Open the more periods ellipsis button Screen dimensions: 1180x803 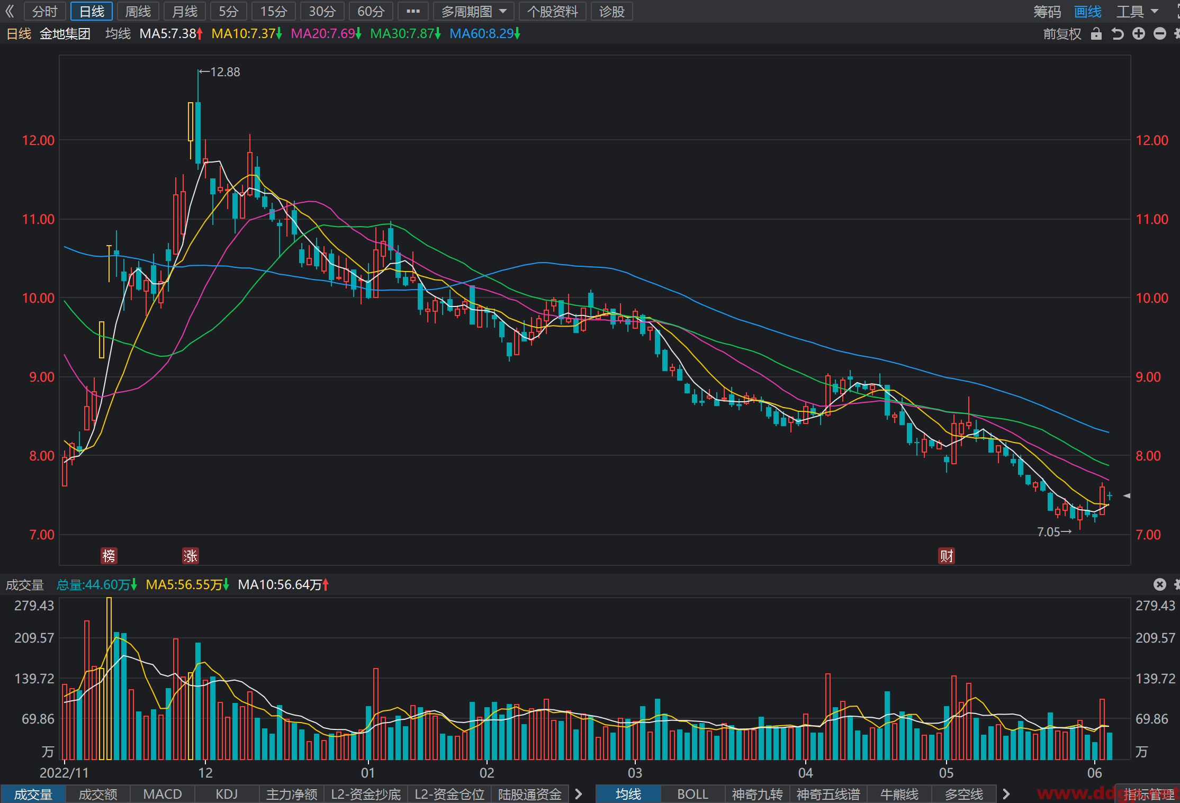413,11
